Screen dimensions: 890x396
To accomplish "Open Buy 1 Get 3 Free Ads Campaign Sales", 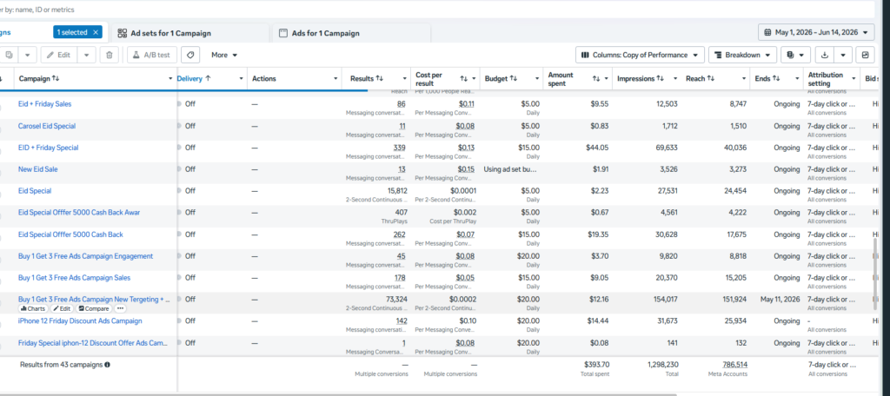I will [75, 277].
